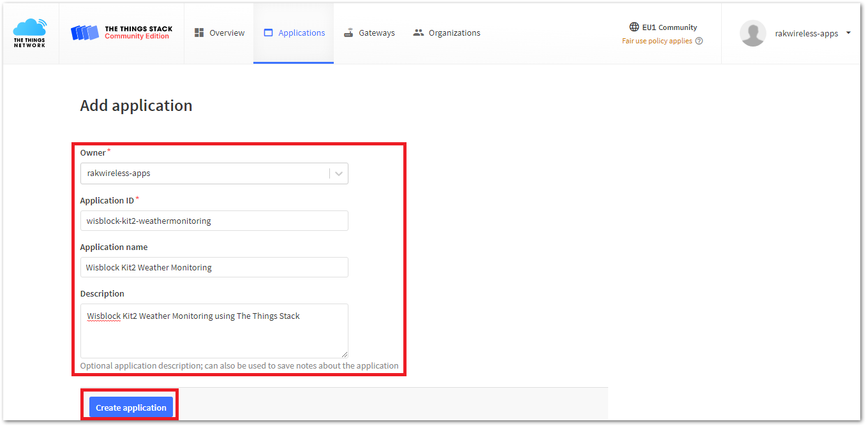
Task: Select the Gateways antenna icon
Action: pos(348,32)
